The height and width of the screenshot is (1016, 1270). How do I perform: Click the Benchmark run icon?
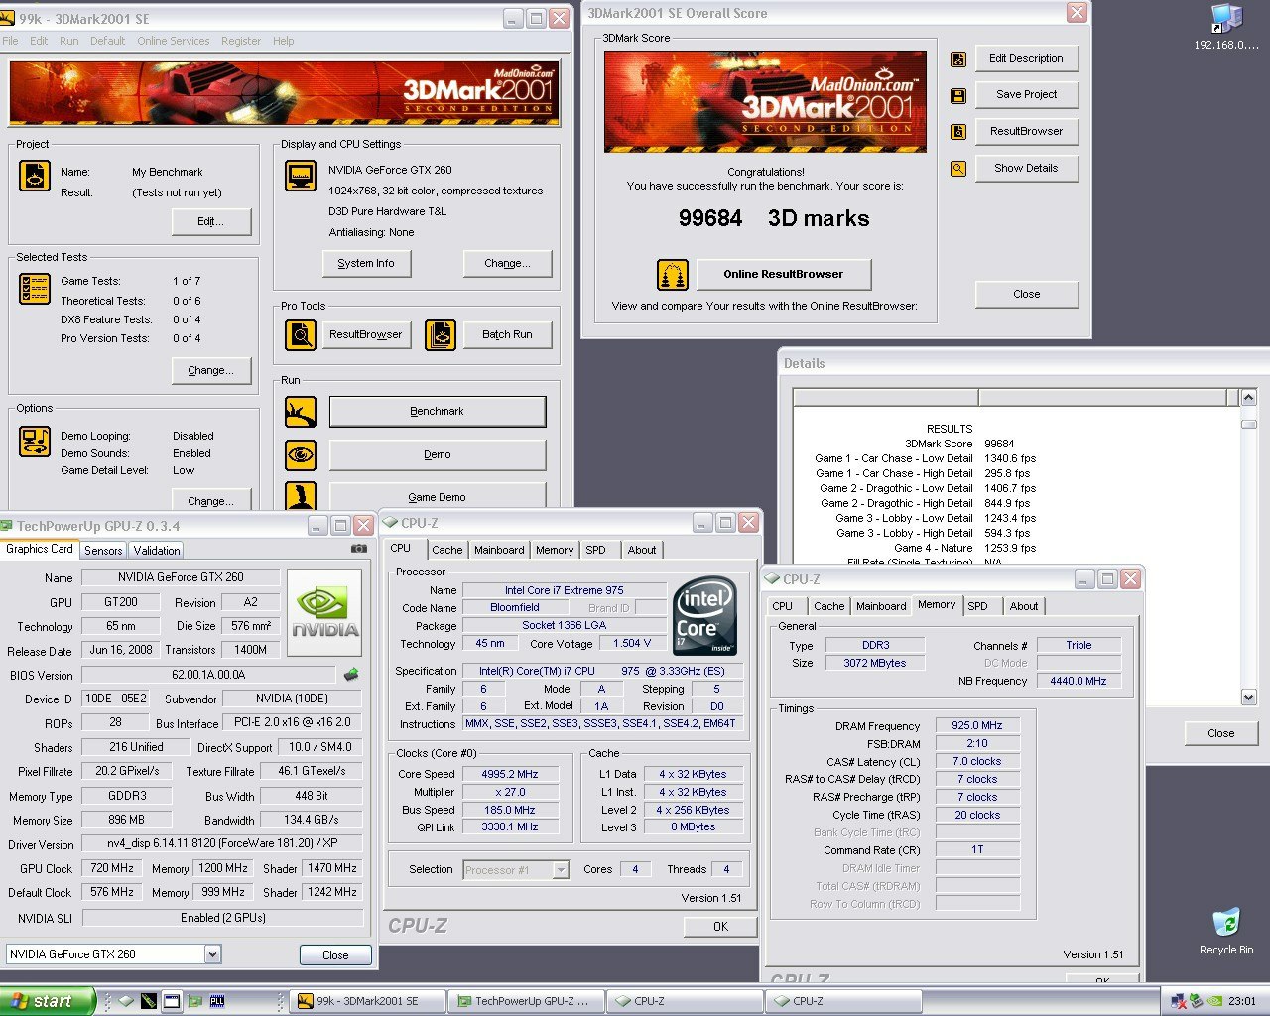(x=301, y=412)
